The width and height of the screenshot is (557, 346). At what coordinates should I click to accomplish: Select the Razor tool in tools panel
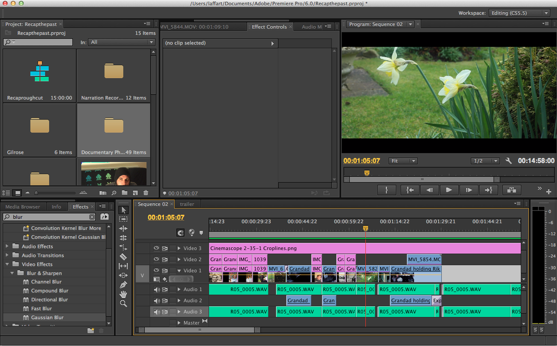123,256
